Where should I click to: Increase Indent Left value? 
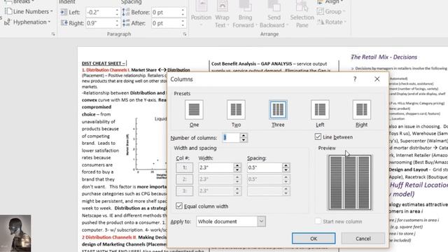click(117, 10)
